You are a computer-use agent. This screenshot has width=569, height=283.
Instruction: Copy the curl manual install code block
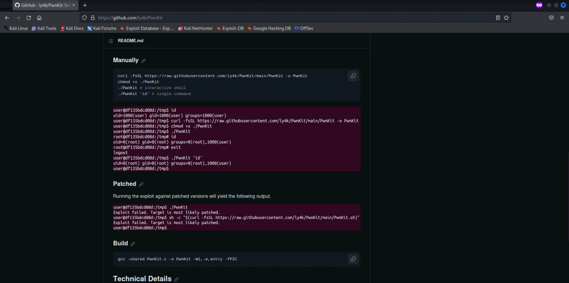tap(353, 76)
